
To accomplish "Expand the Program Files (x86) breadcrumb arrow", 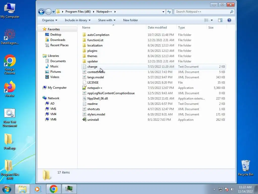I will click(x=94, y=12).
